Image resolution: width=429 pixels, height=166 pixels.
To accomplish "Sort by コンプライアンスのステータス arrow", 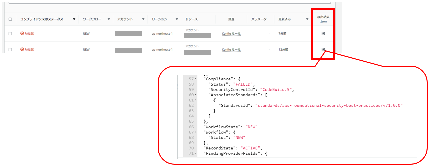I will coord(74,19).
